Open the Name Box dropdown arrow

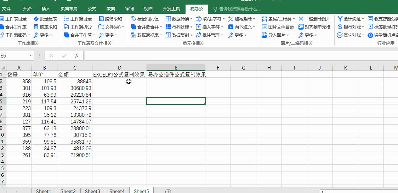pos(31,56)
